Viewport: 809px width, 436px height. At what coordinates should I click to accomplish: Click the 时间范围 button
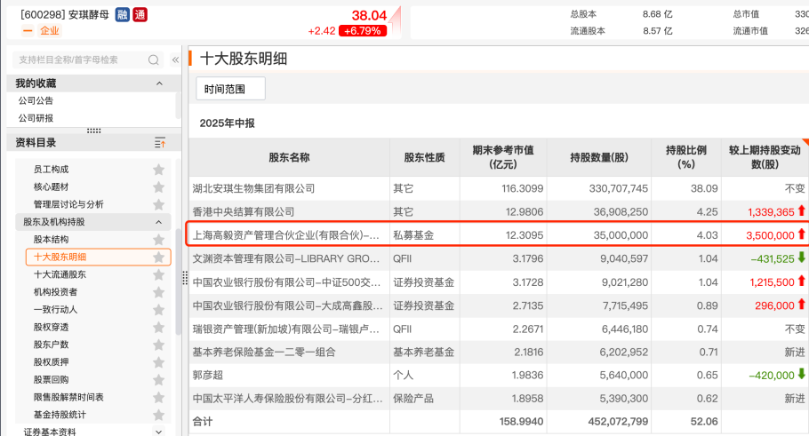[230, 89]
